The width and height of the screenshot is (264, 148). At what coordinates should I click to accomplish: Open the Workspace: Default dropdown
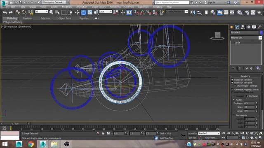(54, 2)
